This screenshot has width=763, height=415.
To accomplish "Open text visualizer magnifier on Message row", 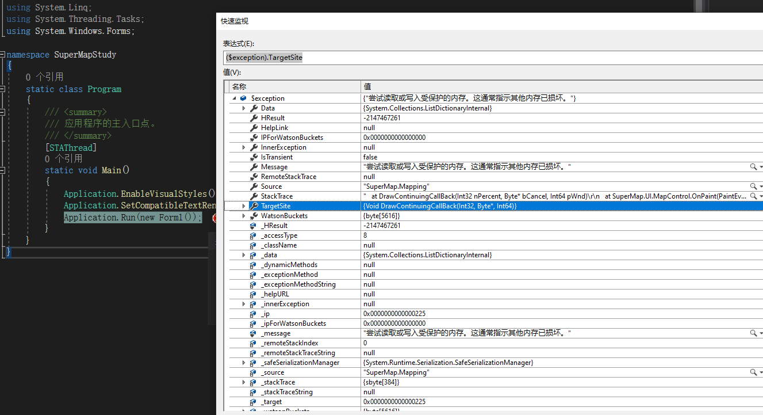I will click(x=753, y=167).
